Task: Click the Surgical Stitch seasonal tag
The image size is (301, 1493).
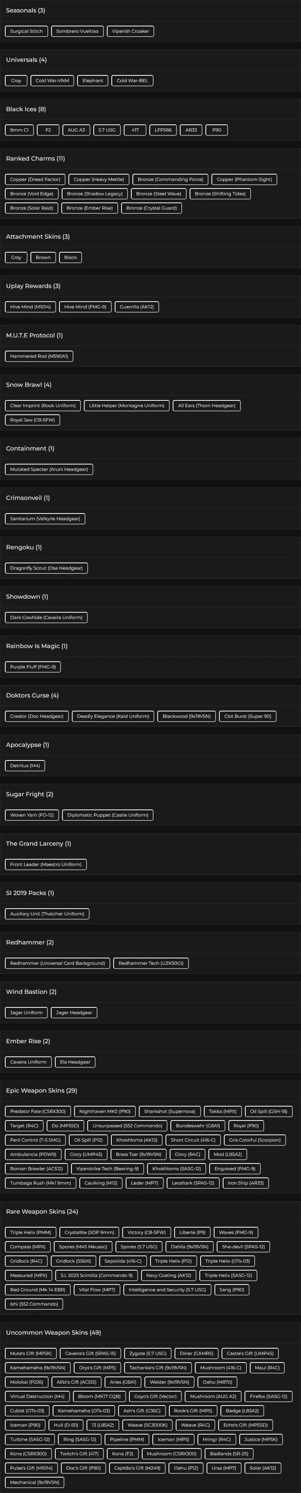Action: [x=26, y=31]
